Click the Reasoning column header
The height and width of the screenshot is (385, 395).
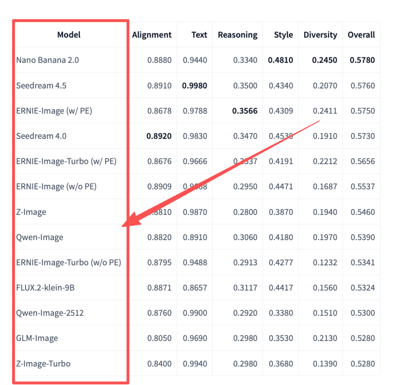tap(238, 35)
